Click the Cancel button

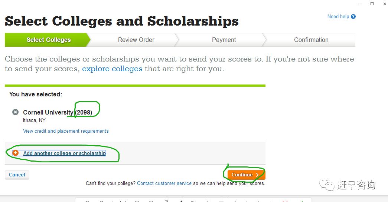click(x=17, y=175)
